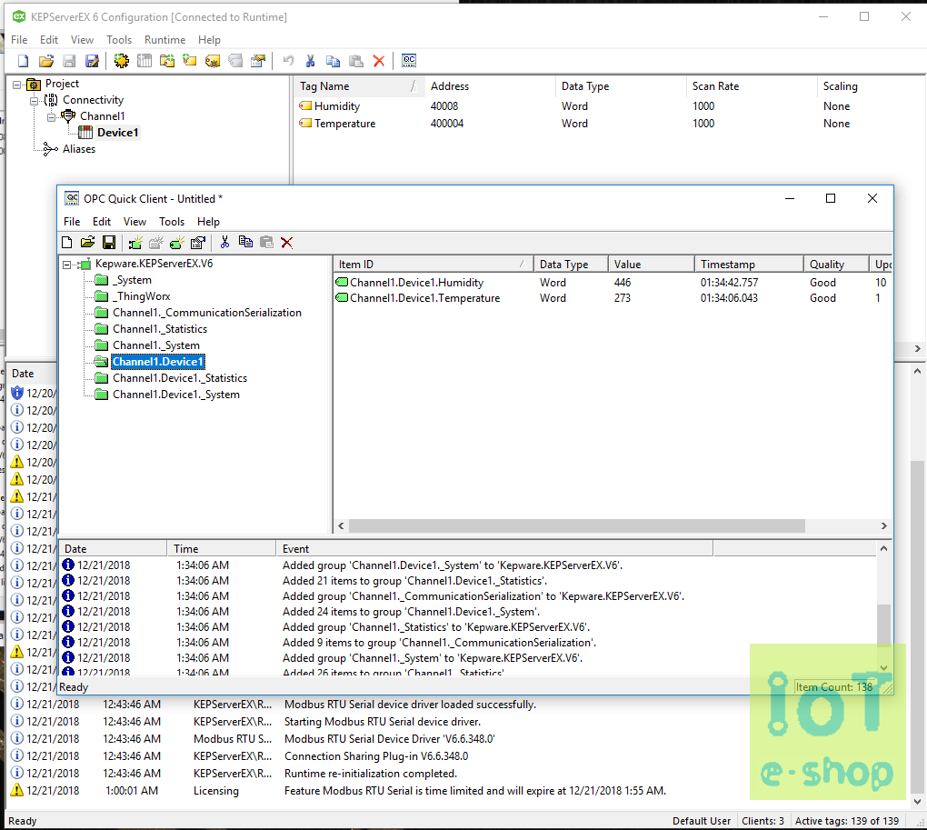
Task: Add a new channel with the gear icon
Action: tap(122, 61)
